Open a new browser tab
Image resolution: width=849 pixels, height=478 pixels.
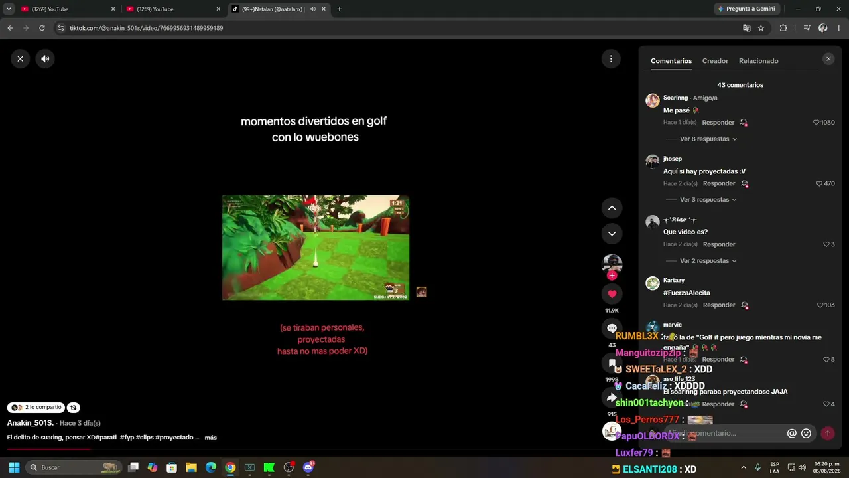click(x=340, y=9)
